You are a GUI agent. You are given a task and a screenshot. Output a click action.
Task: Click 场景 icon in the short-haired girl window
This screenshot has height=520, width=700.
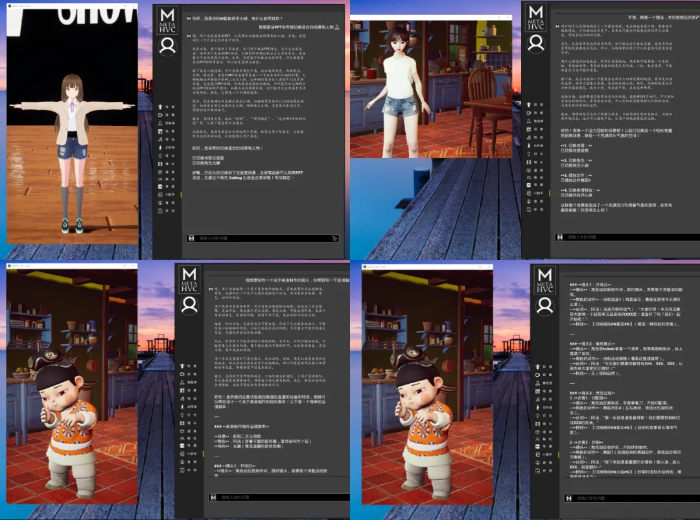[x=529, y=130]
